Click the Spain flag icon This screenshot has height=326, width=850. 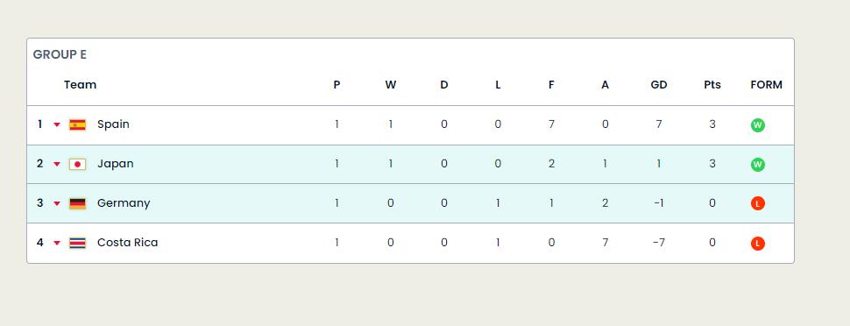point(77,124)
